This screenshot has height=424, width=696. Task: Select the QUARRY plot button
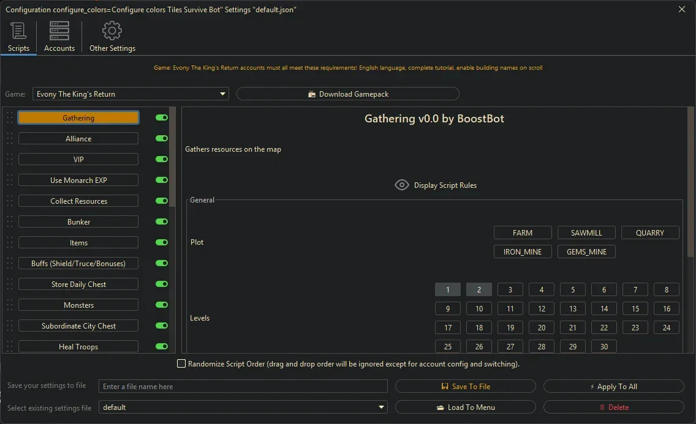[x=649, y=232]
